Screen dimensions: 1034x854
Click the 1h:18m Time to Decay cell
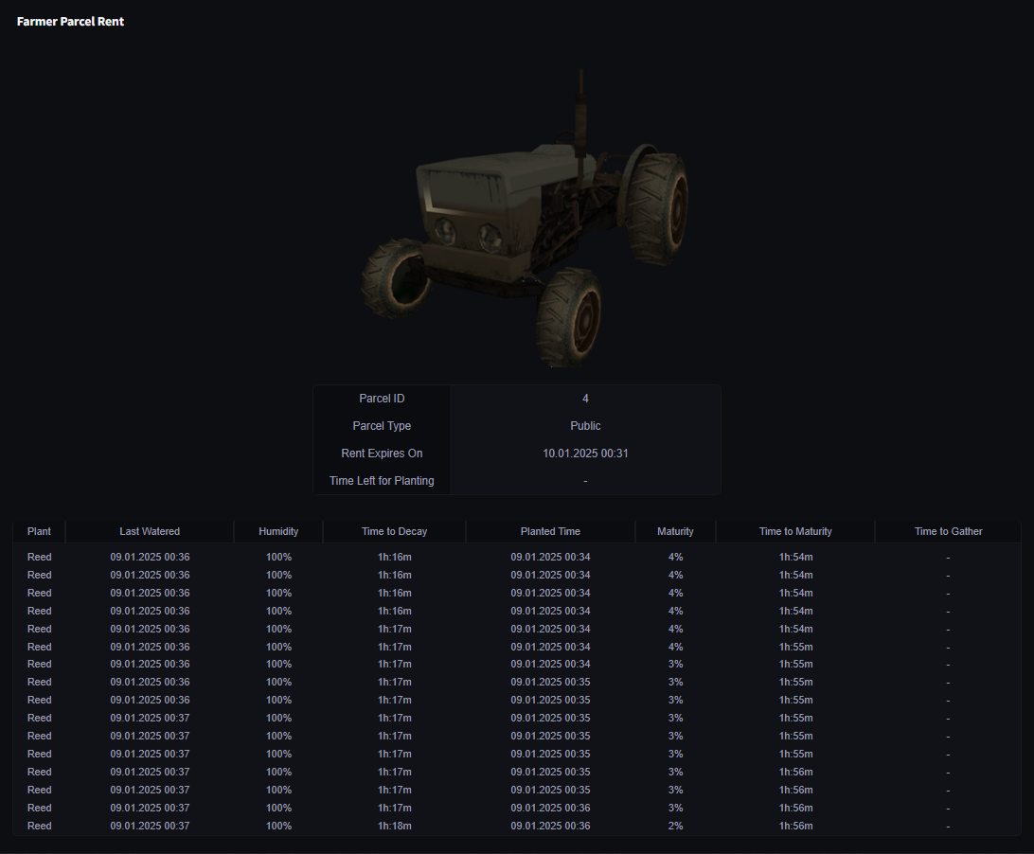[x=394, y=826]
